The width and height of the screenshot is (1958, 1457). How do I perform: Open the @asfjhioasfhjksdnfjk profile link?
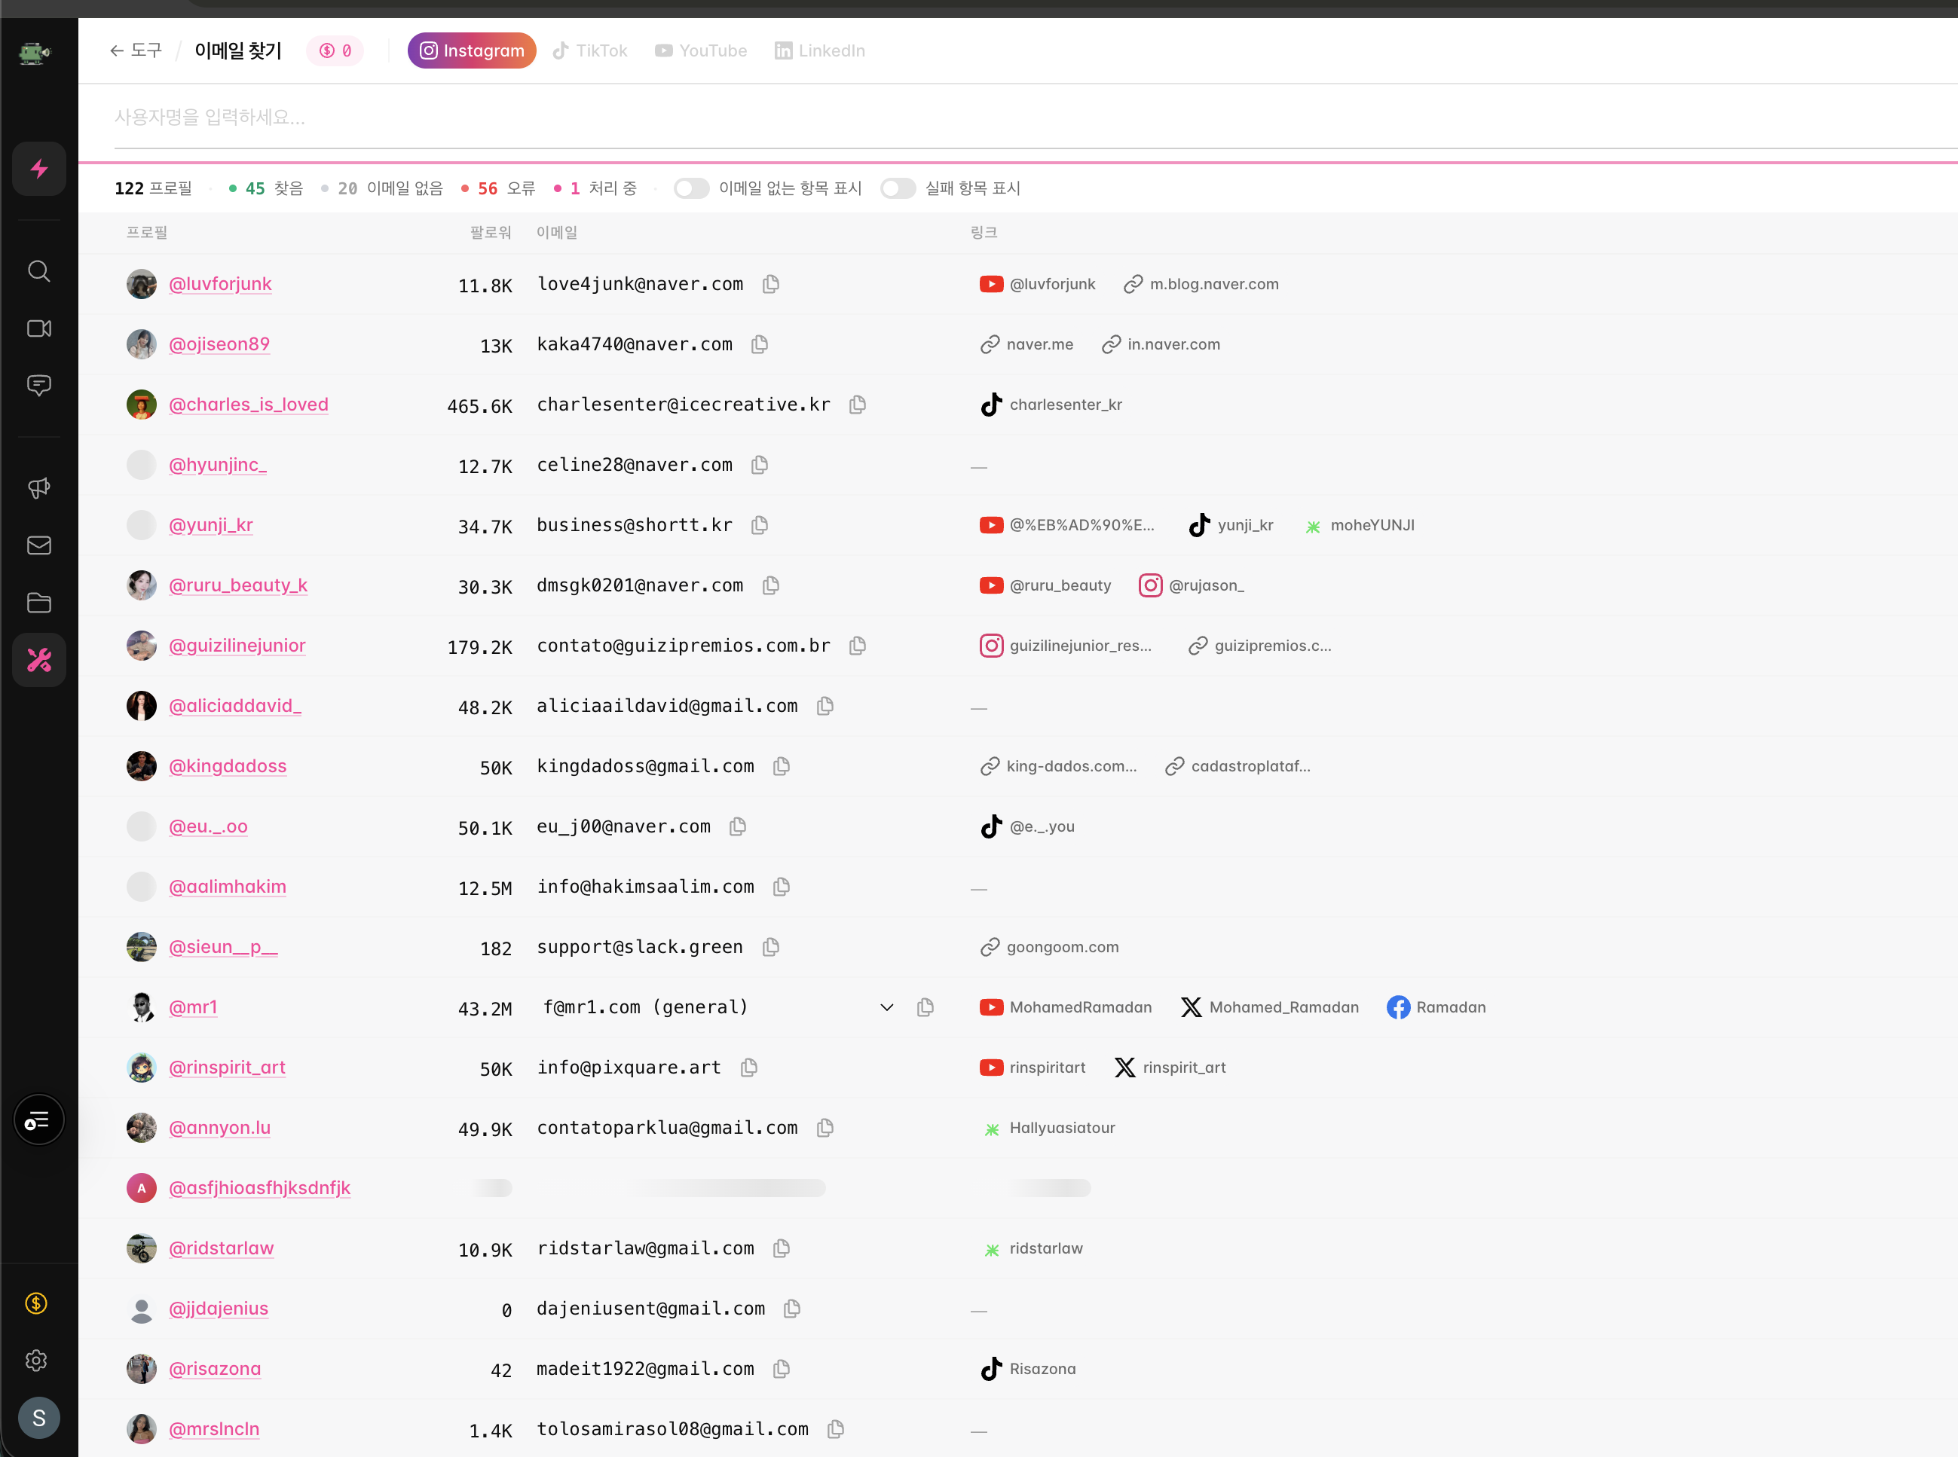(259, 1188)
